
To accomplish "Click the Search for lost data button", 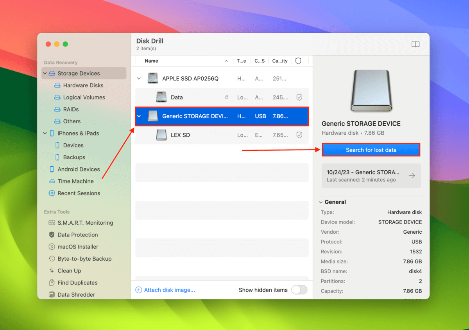I will (371, 150).
